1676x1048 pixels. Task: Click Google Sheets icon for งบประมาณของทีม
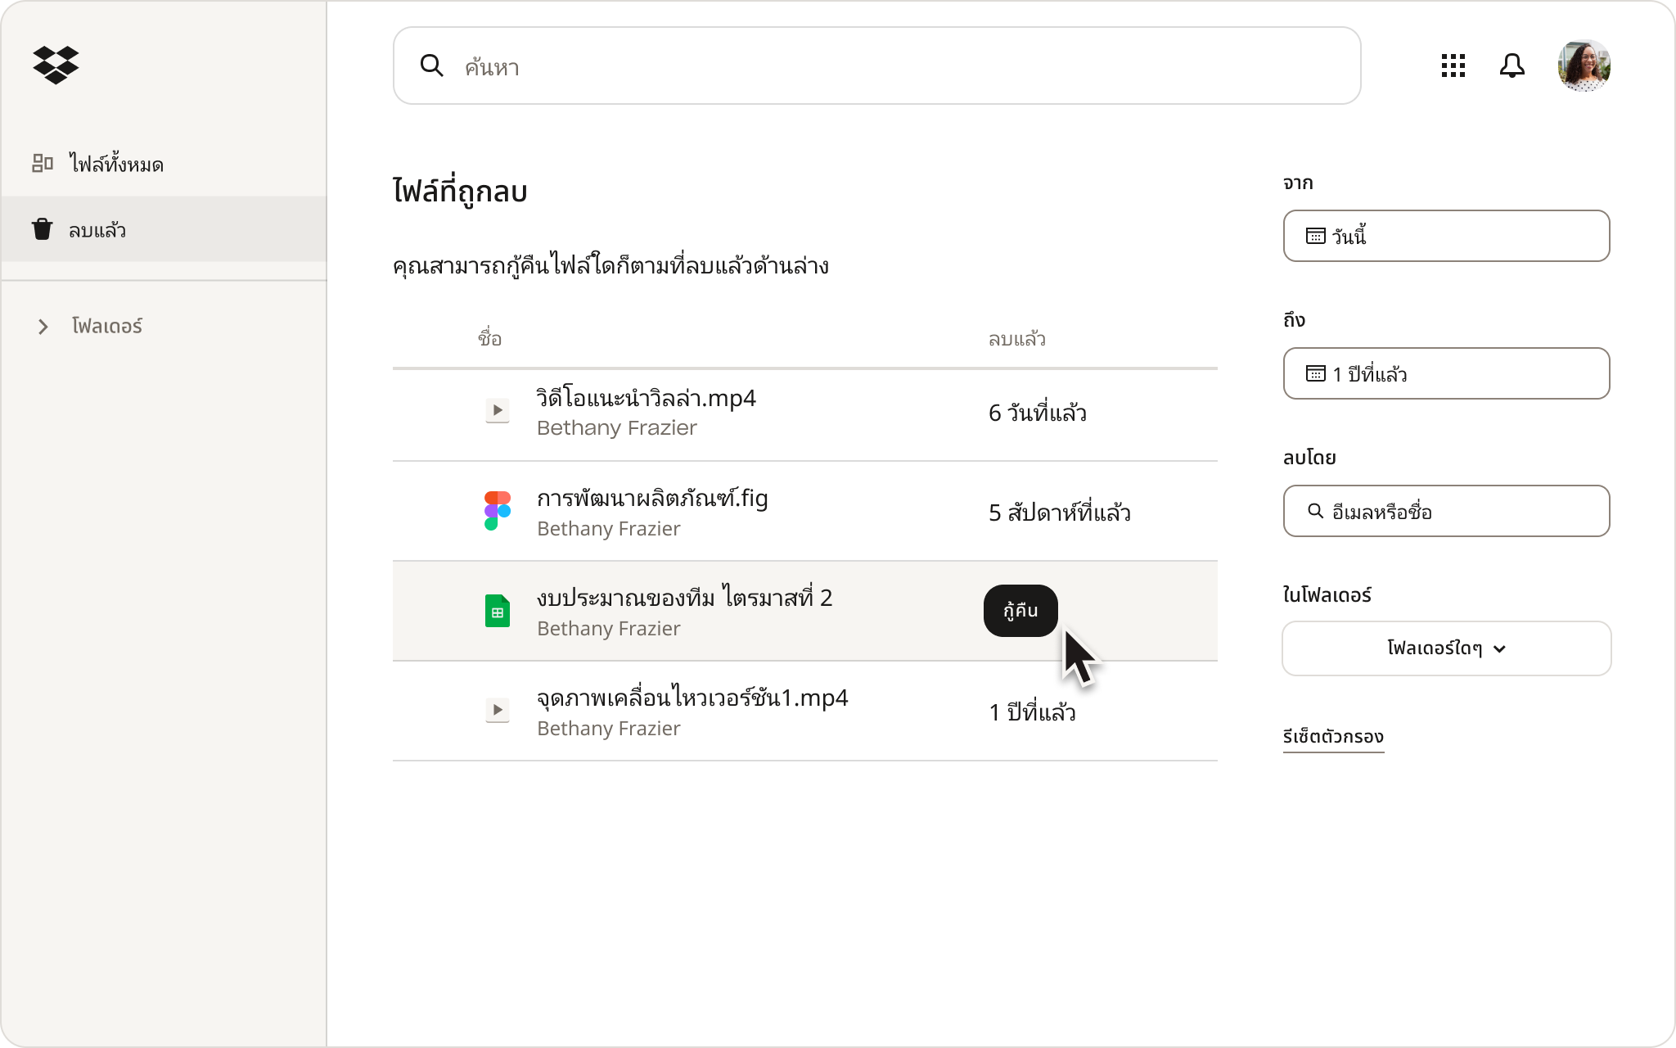pos(497,611)
